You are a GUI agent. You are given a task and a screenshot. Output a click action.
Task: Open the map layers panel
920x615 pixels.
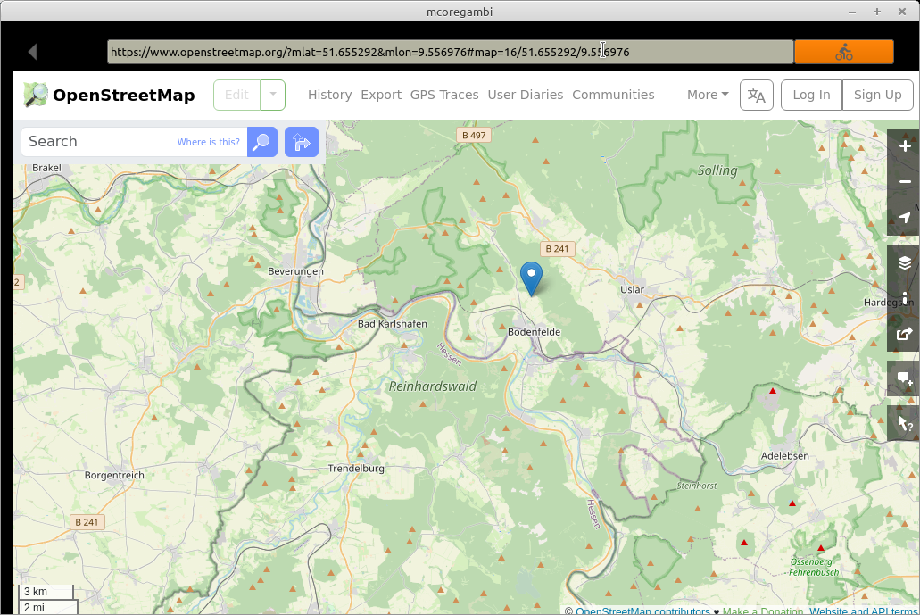coord(904,262)
